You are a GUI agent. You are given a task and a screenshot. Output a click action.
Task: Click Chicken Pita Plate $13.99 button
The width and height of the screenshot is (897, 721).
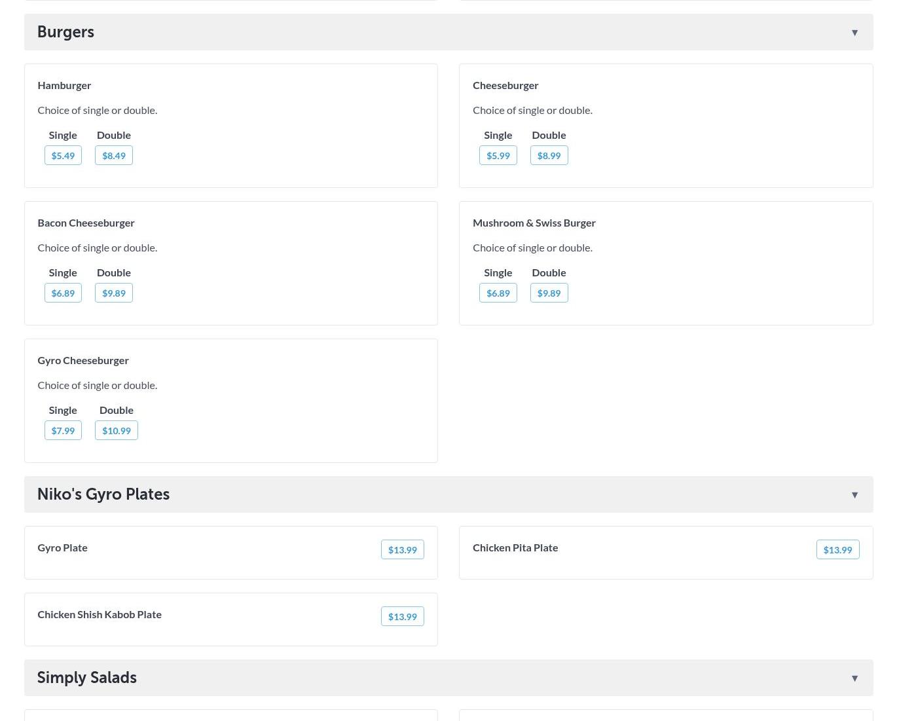tap(837, 550)
